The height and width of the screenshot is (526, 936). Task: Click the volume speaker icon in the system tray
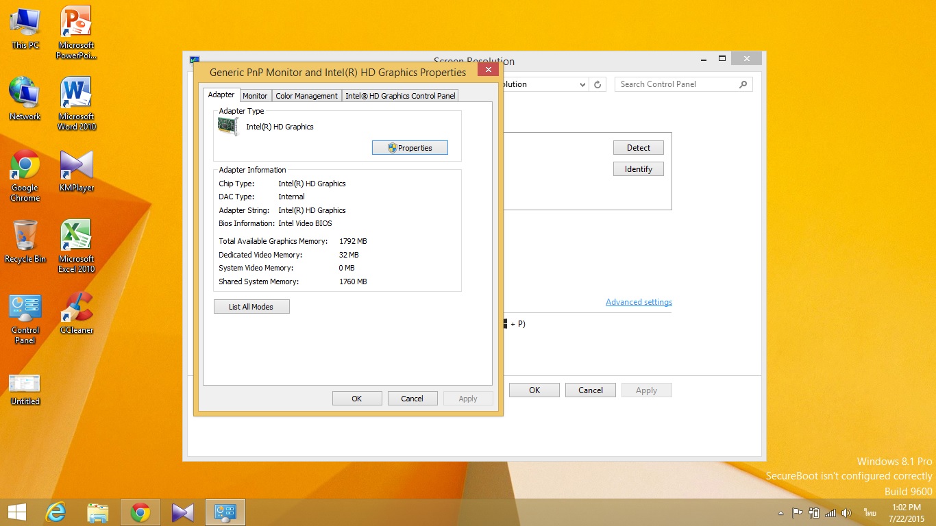[846, 512]
